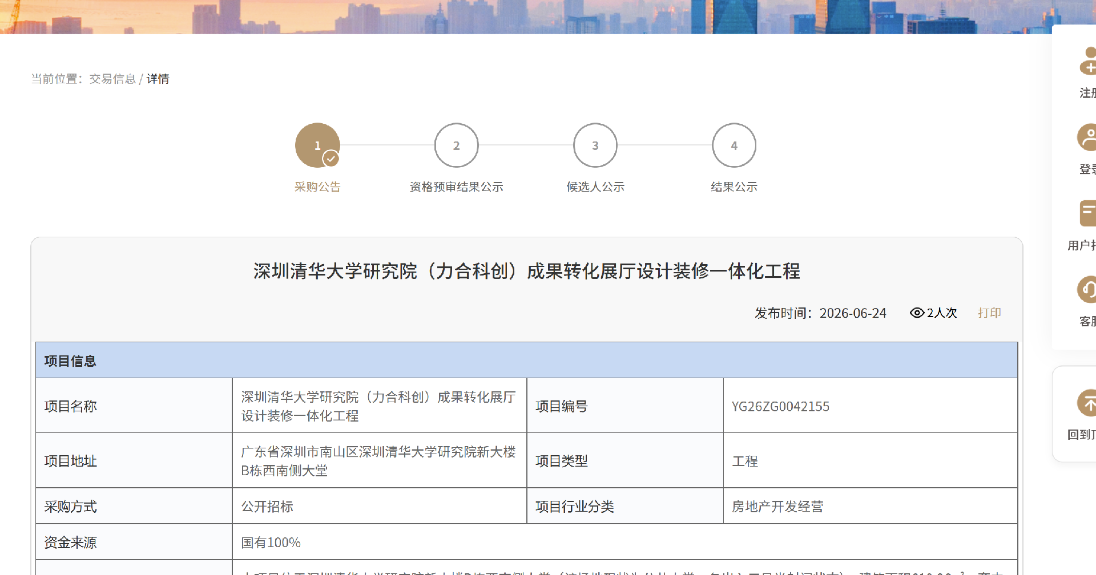This screenshot has height=575, width=1096.
Task: Click step 3 circle for 候选人公示
Action: click(595, 145)
